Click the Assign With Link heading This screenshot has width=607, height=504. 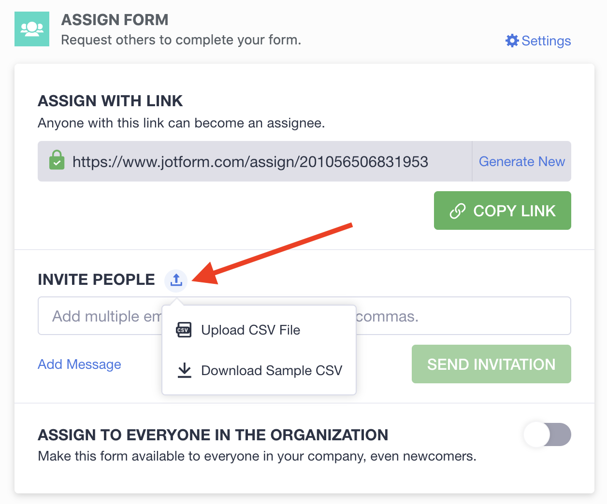[x=110, y=101]
